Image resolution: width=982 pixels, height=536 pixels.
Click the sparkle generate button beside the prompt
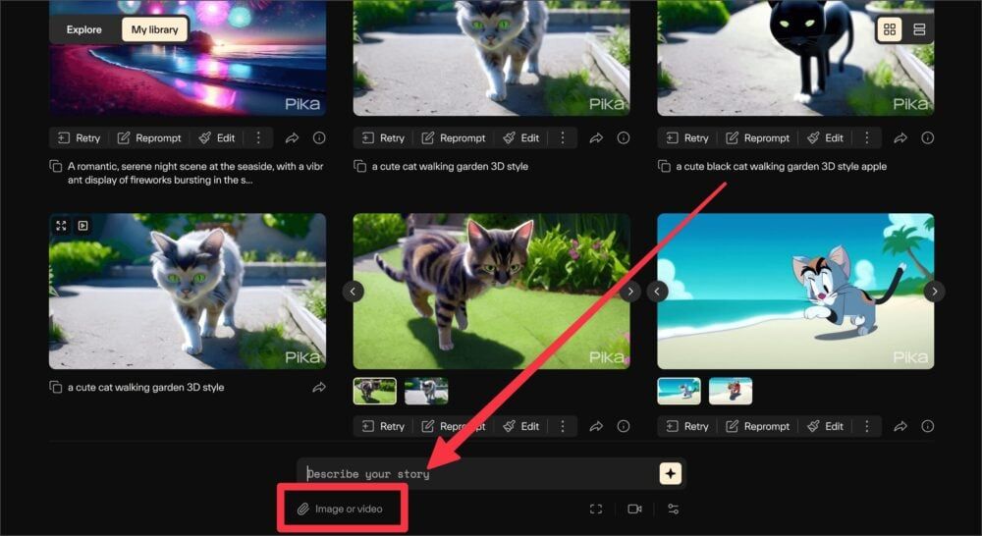[x=670, y=474]
